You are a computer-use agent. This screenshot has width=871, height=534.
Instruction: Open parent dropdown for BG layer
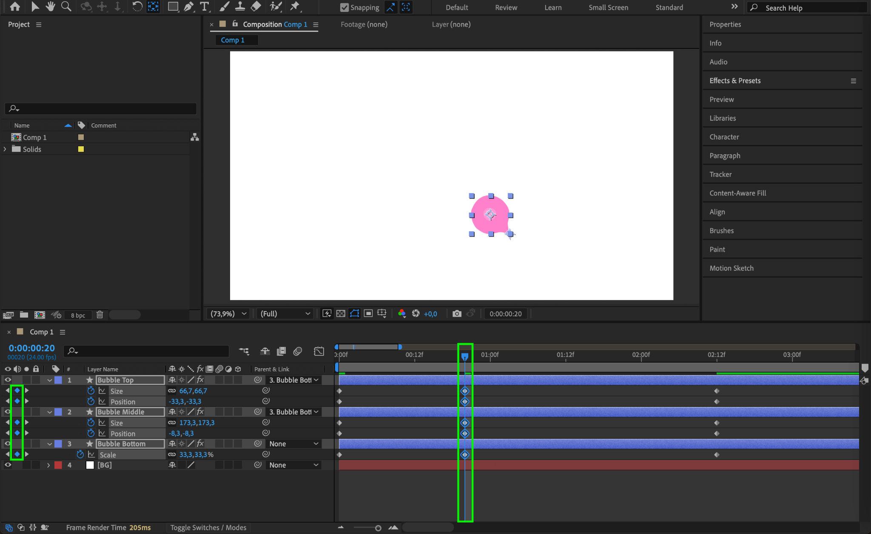click(x=293, y=465)
